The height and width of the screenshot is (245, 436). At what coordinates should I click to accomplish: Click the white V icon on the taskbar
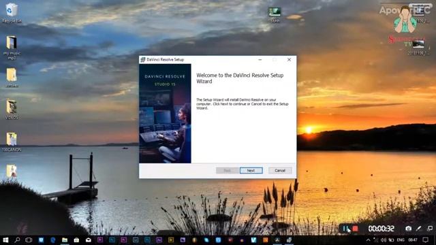(253, 240)
